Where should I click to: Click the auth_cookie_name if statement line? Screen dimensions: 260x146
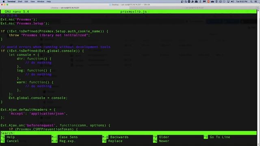(54, 31)
